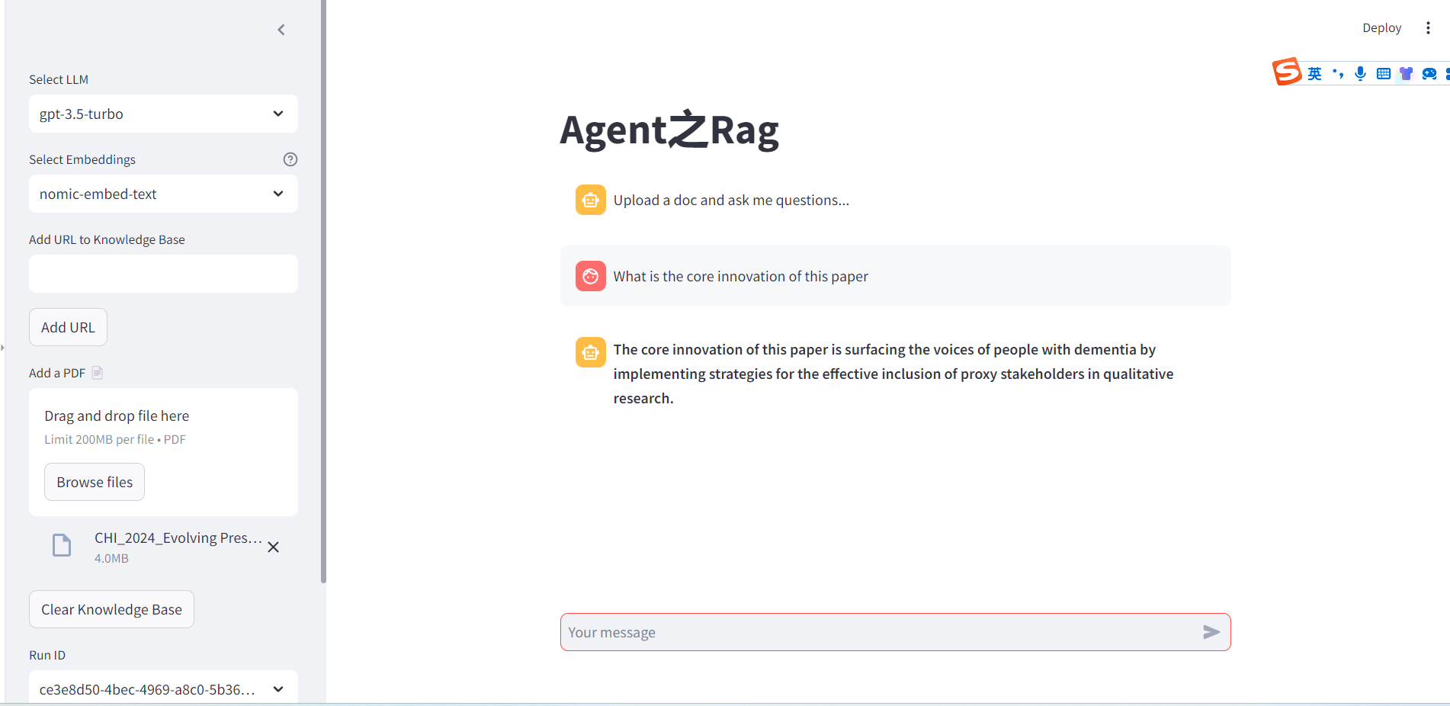1450x706 pixels.
Task: Click the microphone voice input icon
Action: coord(1360,73)
